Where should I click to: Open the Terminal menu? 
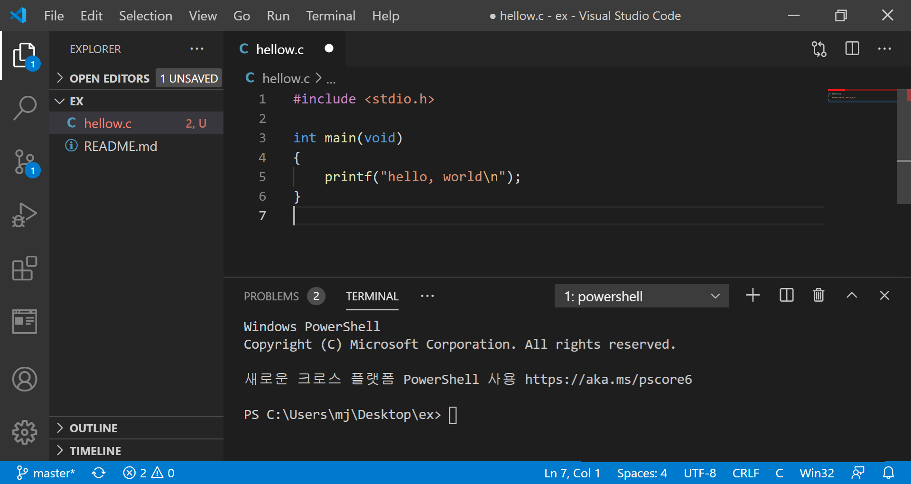pos(331,16)
